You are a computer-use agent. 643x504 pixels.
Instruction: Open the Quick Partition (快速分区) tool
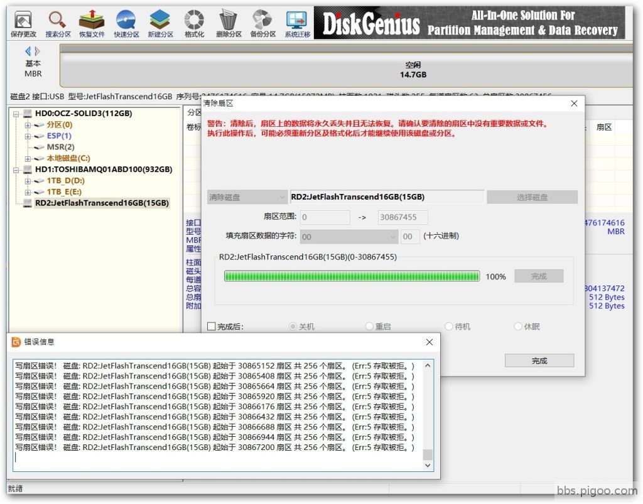(126, 24)
